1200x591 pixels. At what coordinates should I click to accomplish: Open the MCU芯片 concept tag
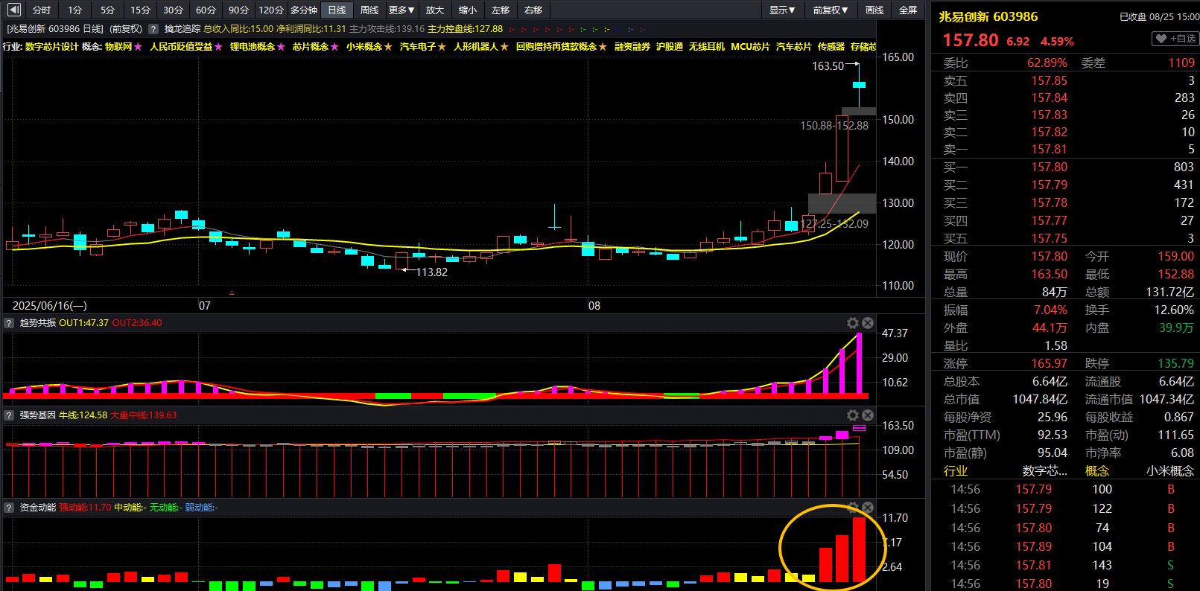tap(750, 47)
